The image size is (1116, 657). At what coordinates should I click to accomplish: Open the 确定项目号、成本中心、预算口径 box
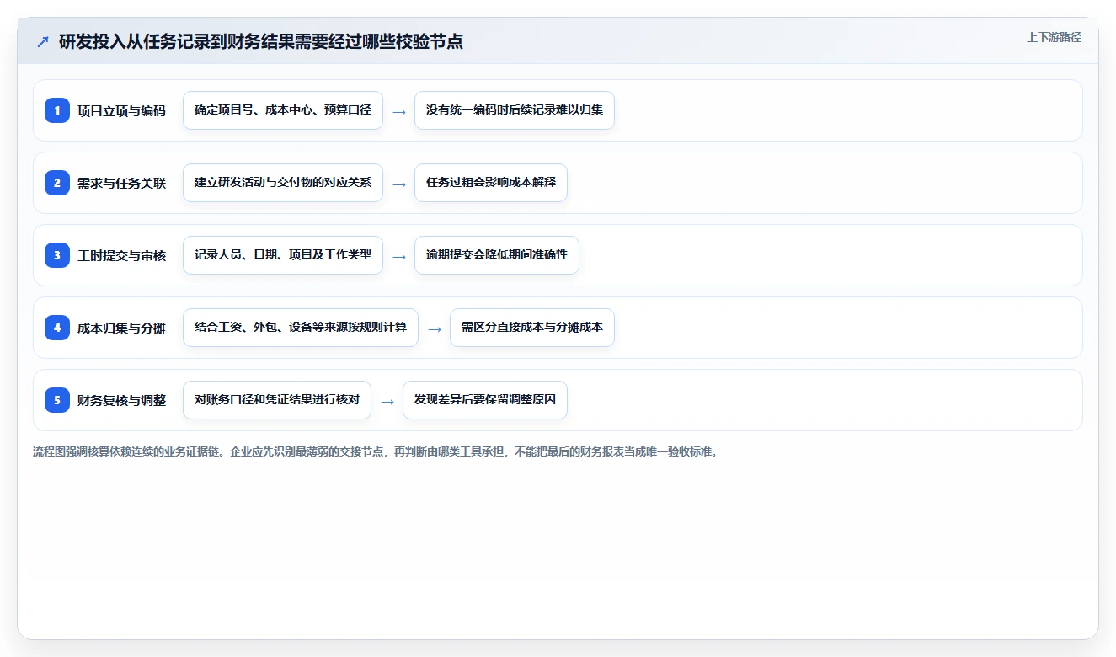[283, 110]
